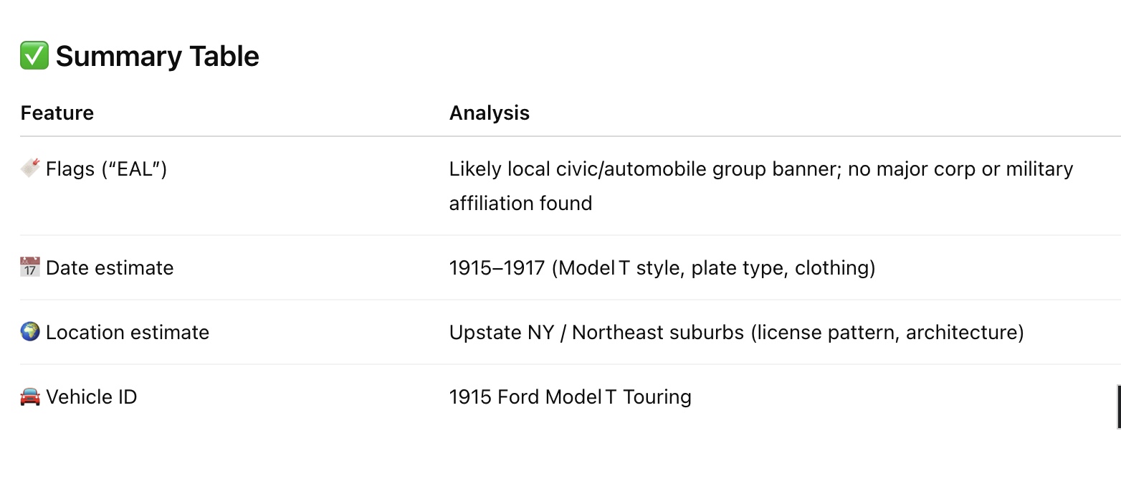Click the "affiliation found" text line
This screenshot has height=489, width=1121.
point(521,203)
